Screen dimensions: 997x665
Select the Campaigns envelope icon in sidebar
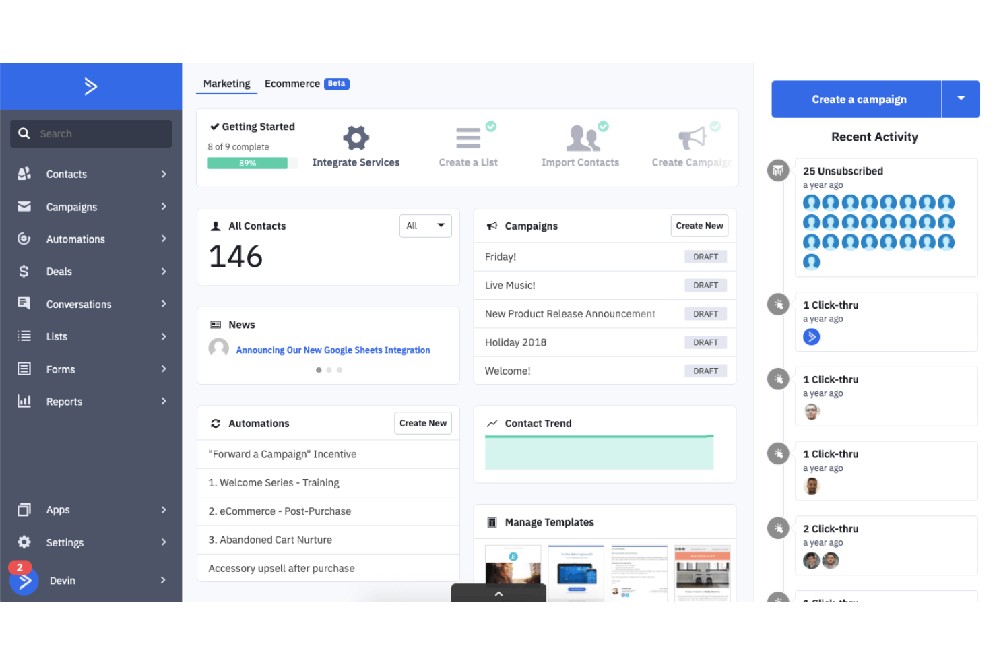(24, 206)
